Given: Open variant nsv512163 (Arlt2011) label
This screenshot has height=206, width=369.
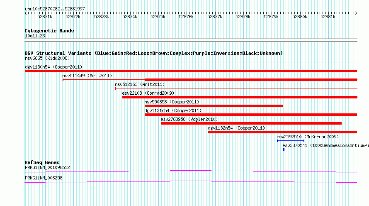Looking at the screenshot, I should [x=140, y=84].
